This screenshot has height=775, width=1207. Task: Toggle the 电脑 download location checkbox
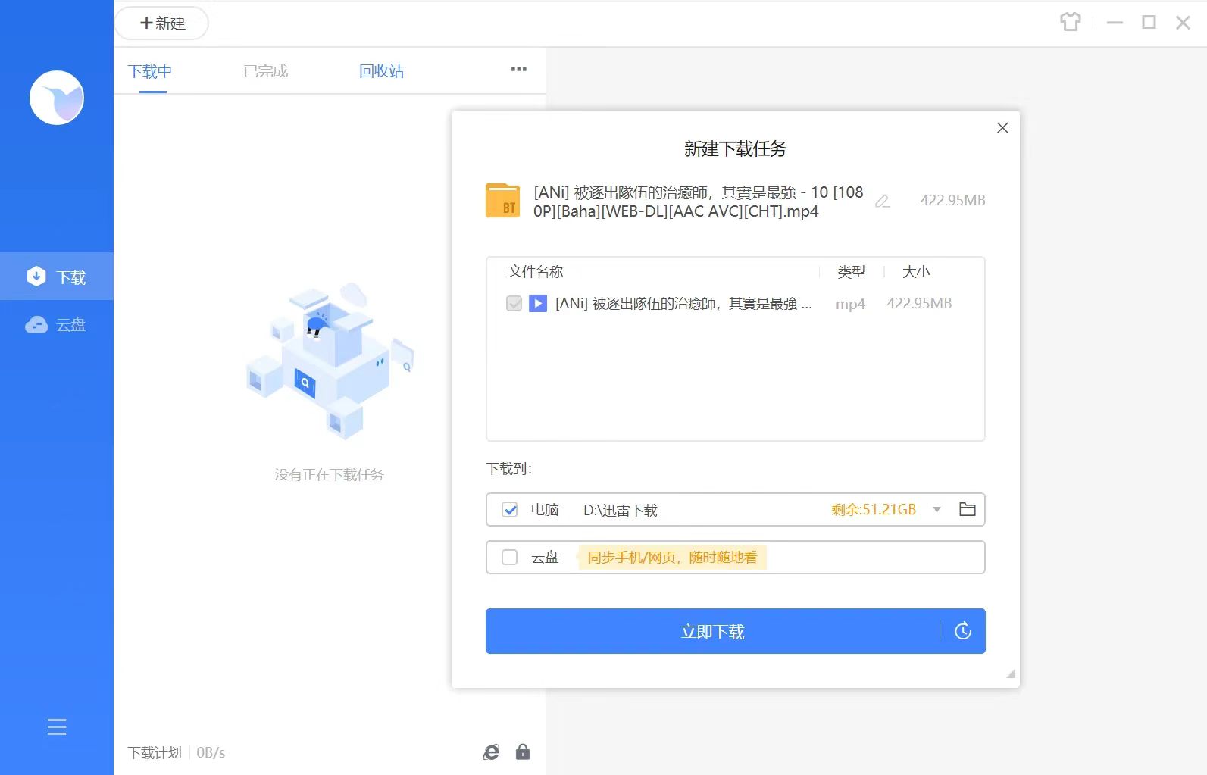click(x=510, y=510)
